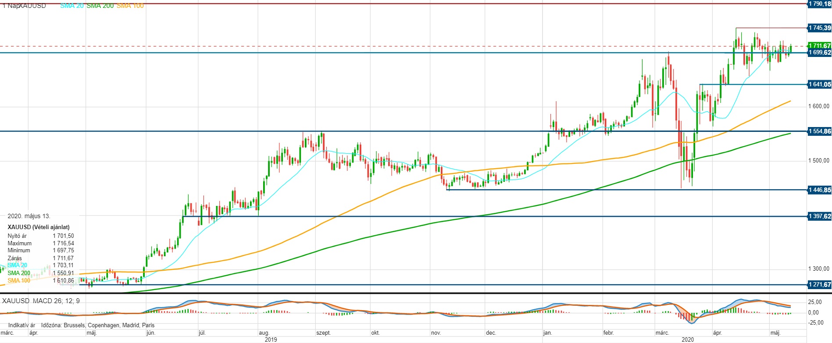Select the SMA 20 legend label in chart header
The width and height of the screenshot is (832, 343).
(72, 6)
